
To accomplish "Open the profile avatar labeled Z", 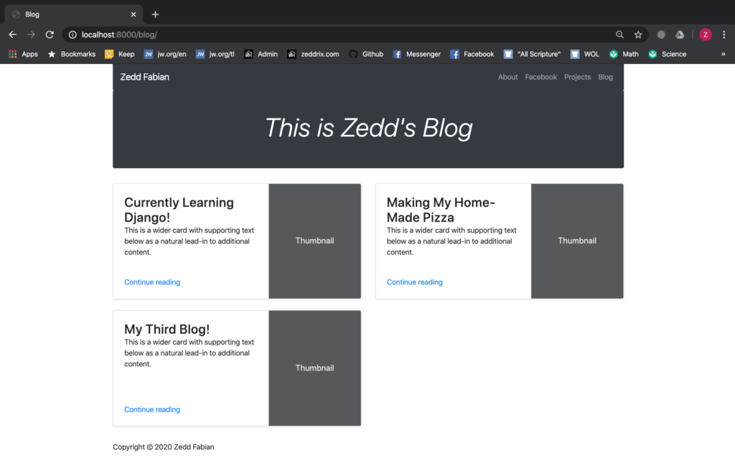I will click(705, 34).
